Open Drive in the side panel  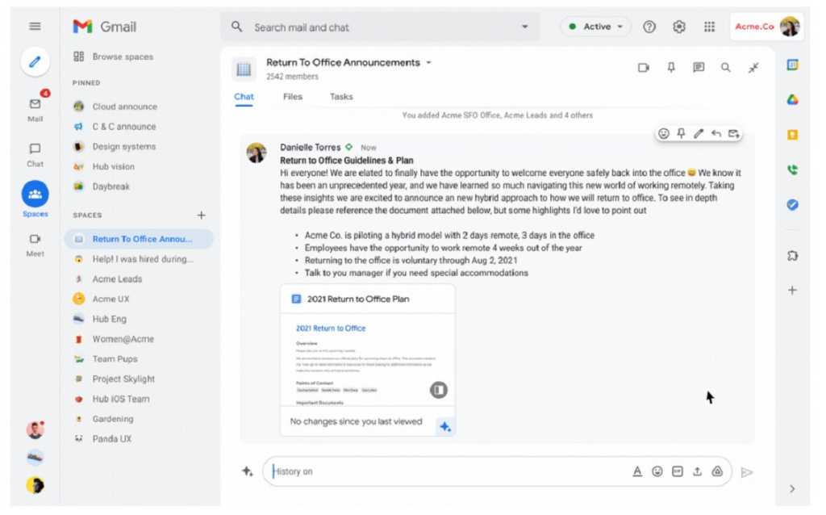793,99
